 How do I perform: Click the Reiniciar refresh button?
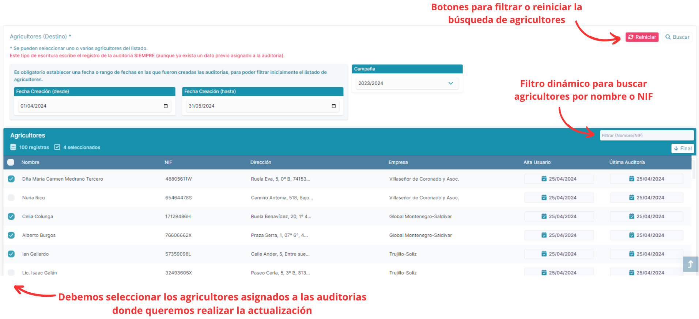[x=642, y=37]
